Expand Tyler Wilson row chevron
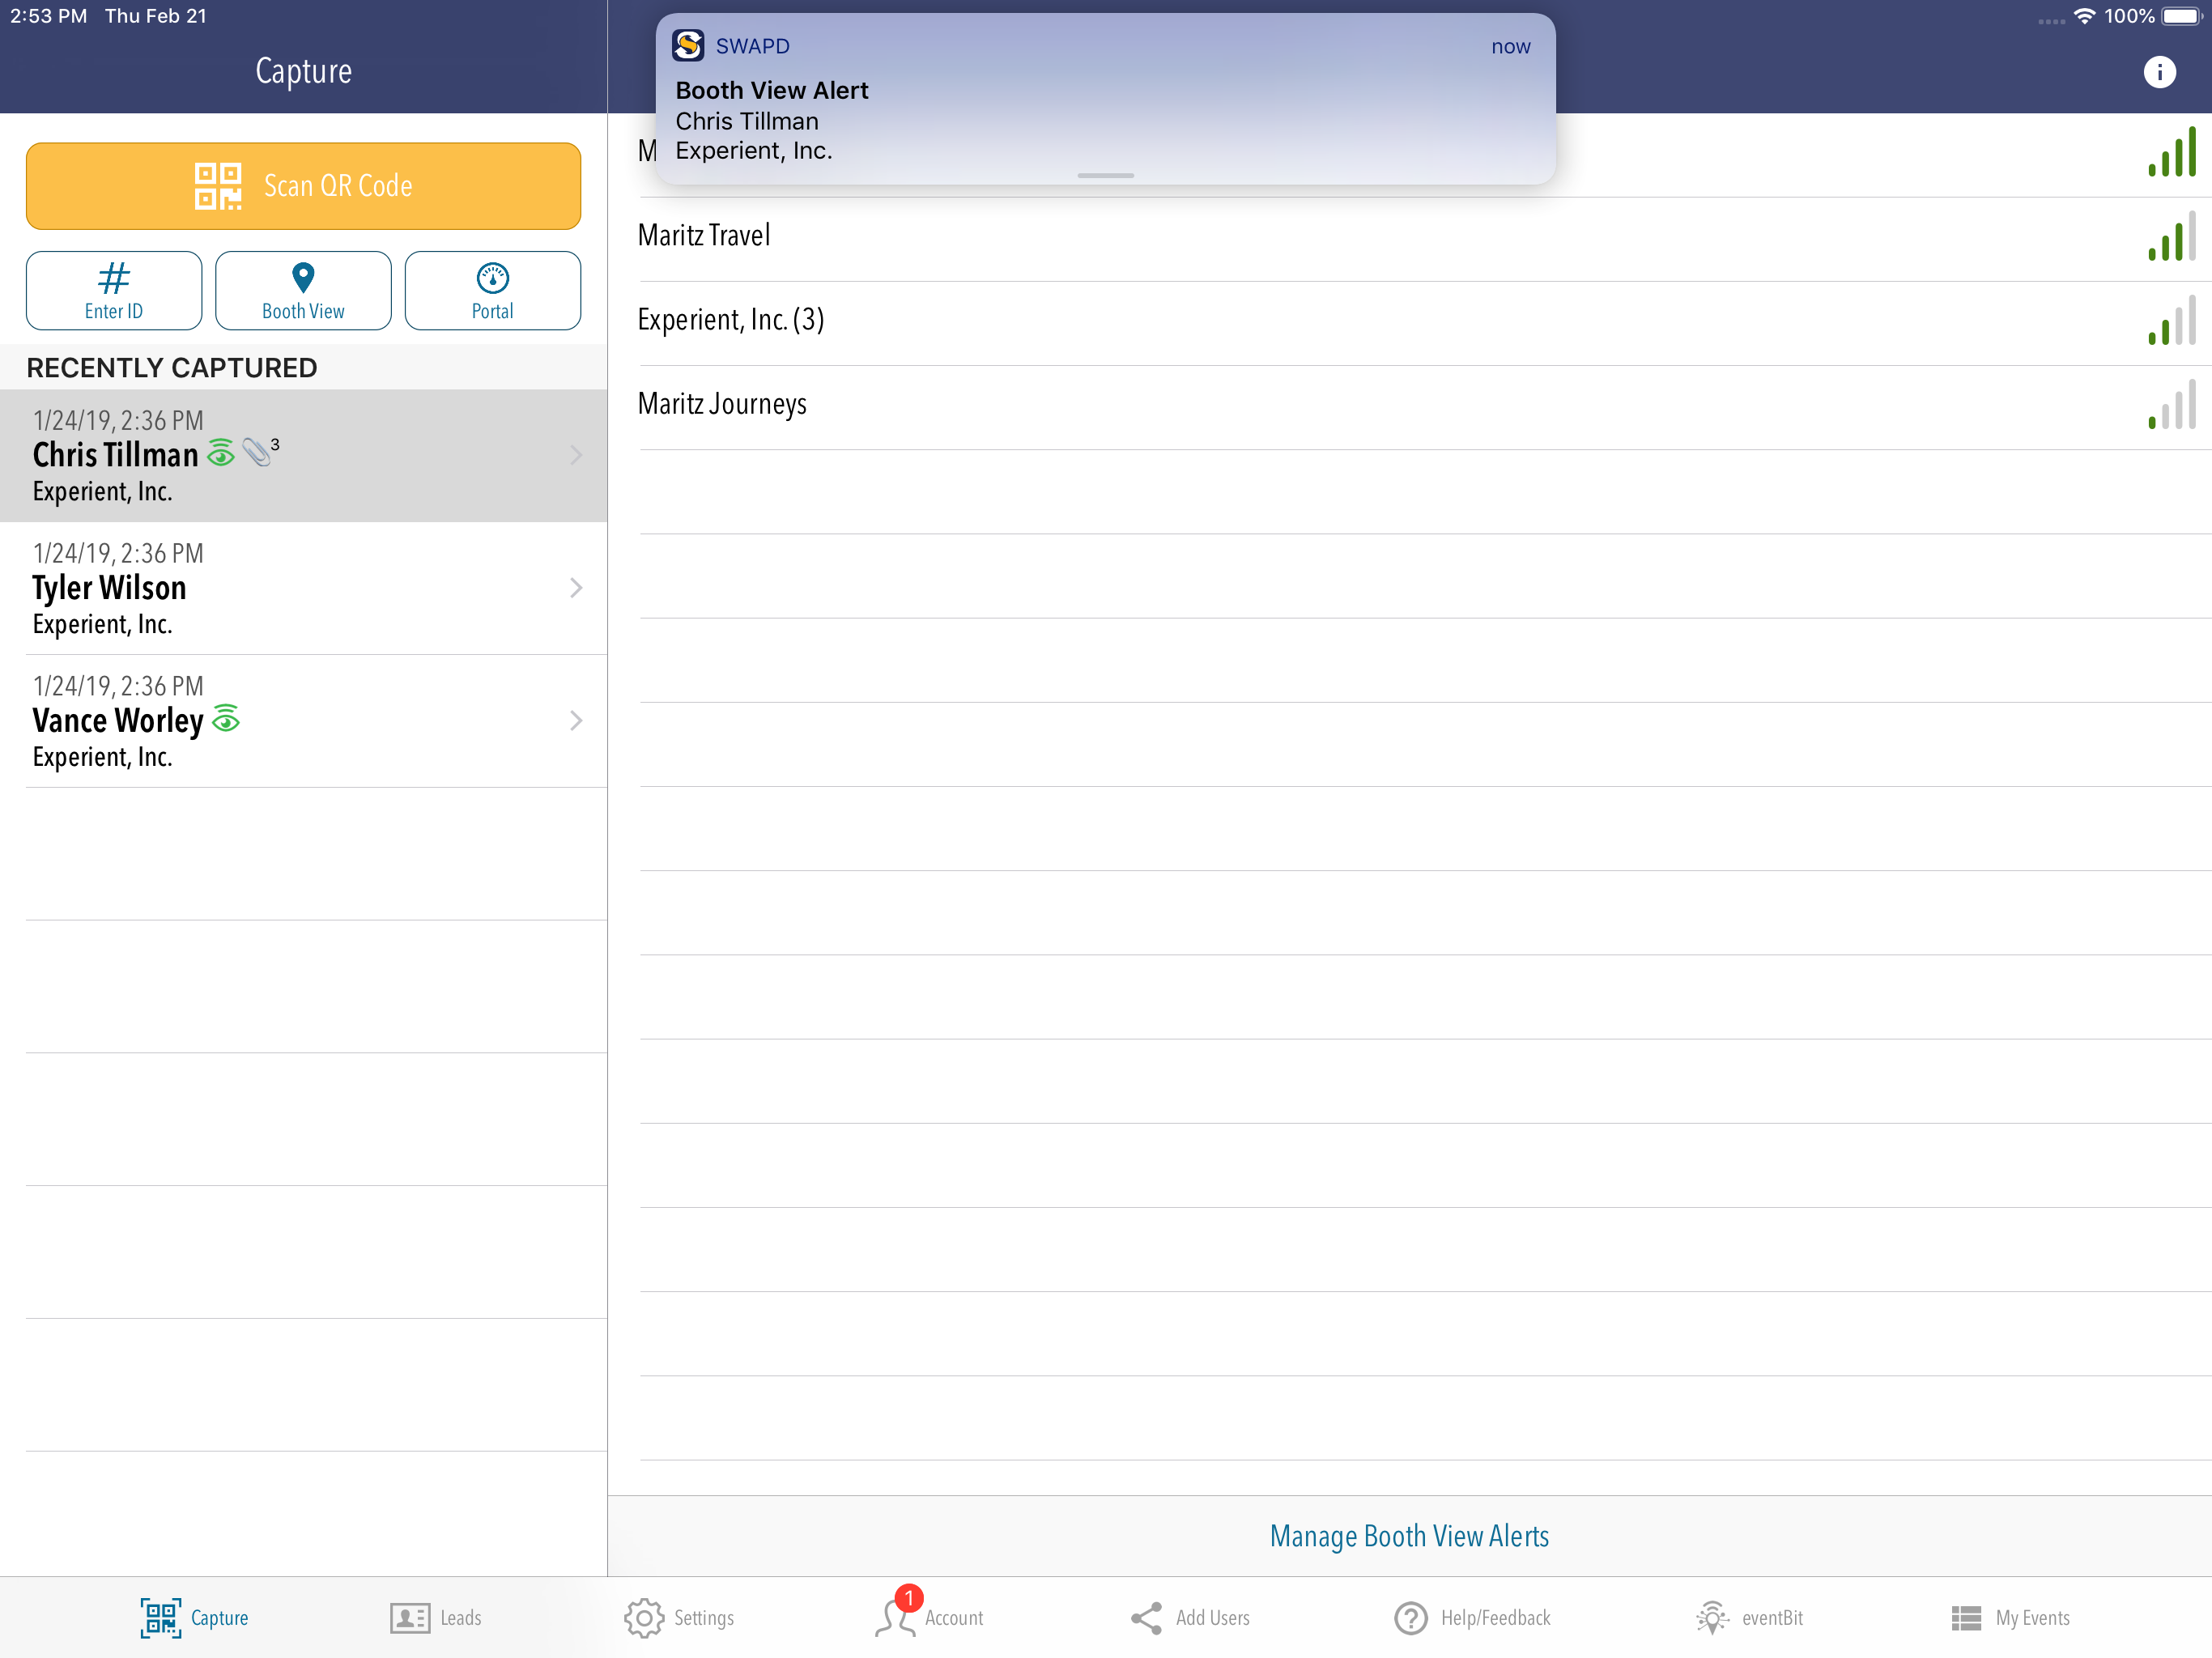2212x1658 pixels. pos(576,588)
